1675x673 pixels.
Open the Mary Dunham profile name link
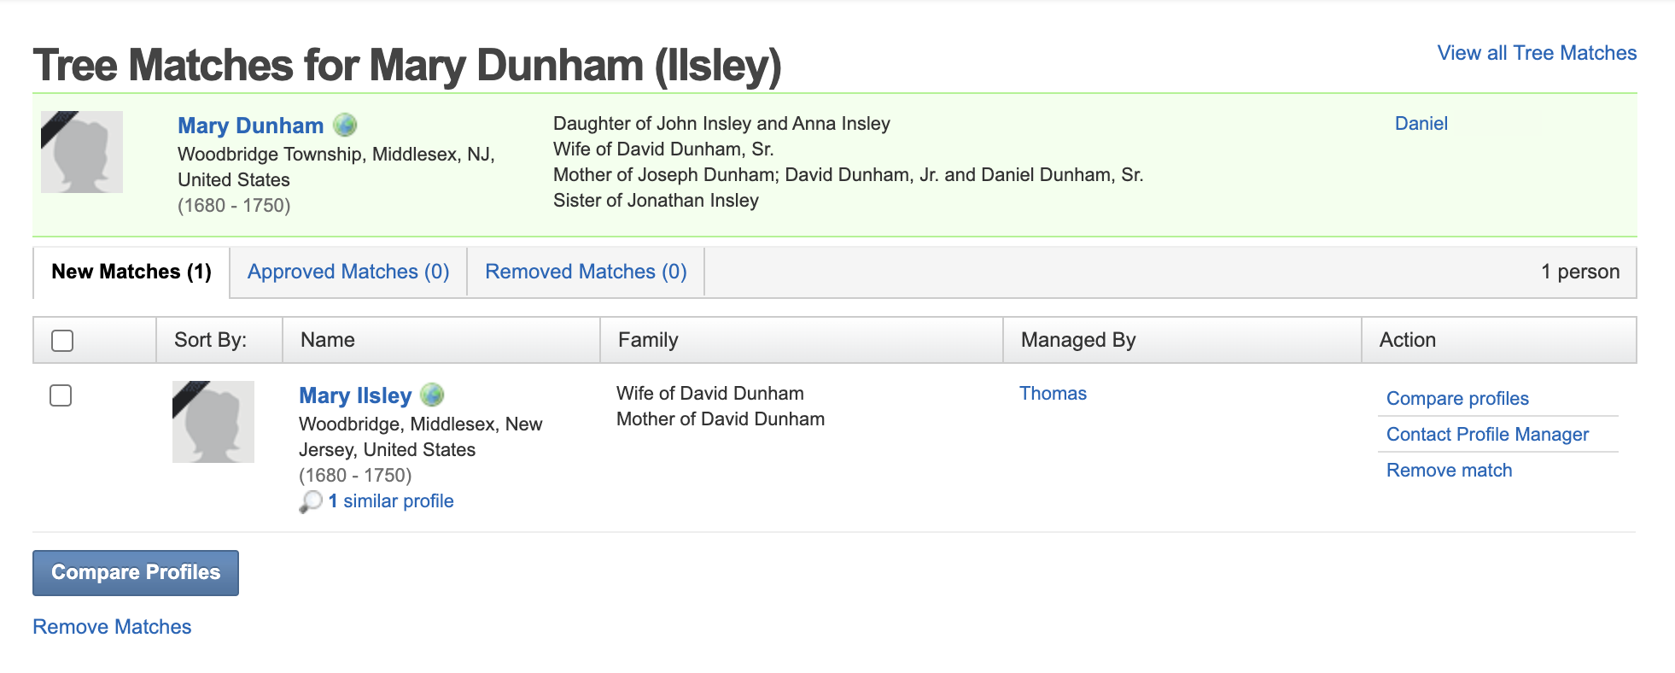[x=250, y=126]
